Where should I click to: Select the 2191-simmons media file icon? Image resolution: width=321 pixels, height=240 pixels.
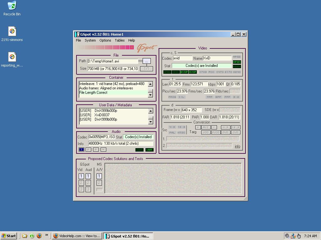click(12, 34)
